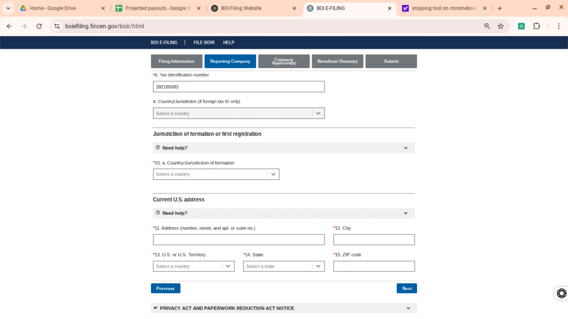Click the site information icon beside URL
Viewport: 568px width, 319px height.
tap(57, 26)
